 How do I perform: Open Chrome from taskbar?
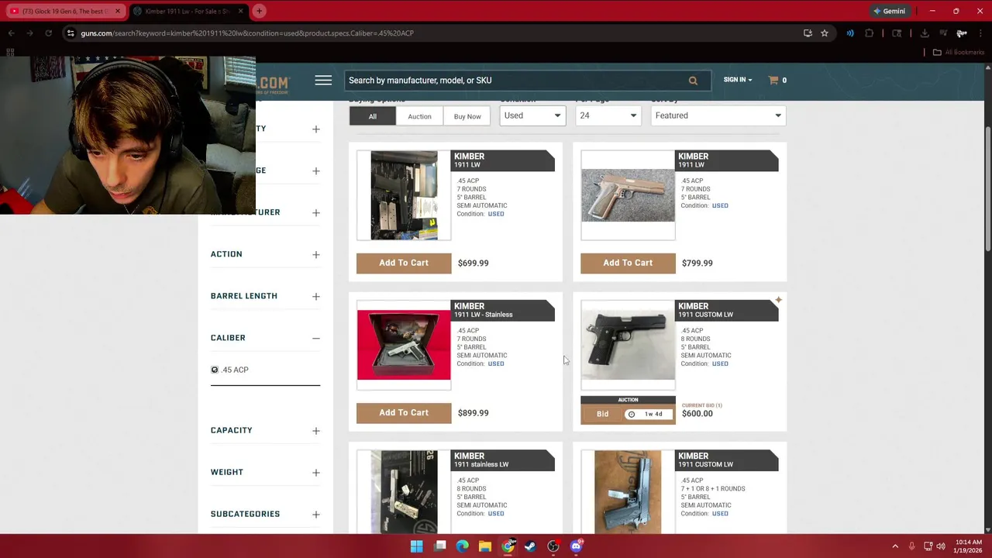[x=508, y=546]
